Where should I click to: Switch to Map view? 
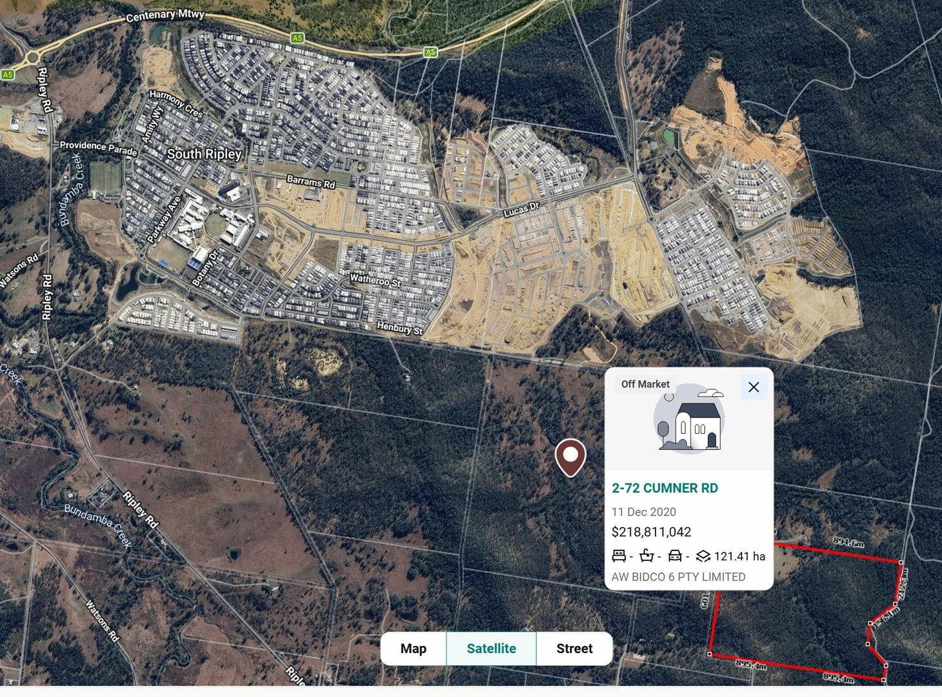click(x=414, y=649)
